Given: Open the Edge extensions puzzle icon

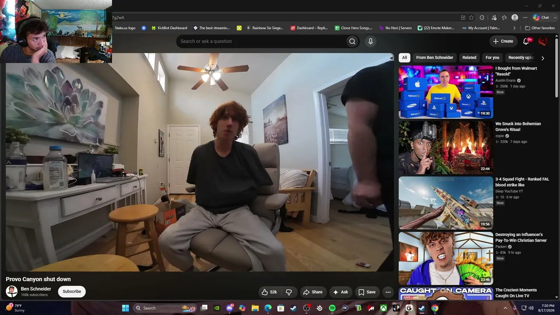Looking at the screenshot, I should coord(482,17).
